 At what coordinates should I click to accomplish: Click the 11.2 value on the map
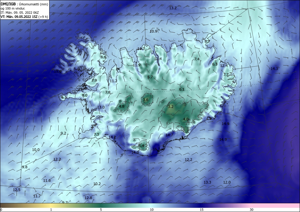[x=113, y=81]
